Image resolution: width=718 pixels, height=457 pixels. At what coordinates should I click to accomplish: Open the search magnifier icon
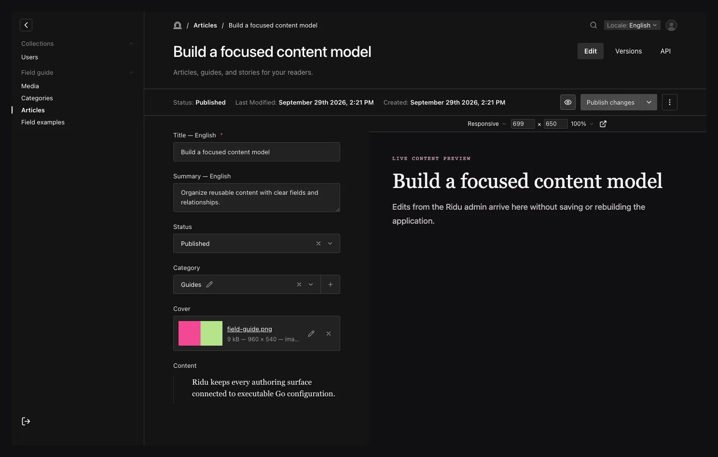point(594,26)
